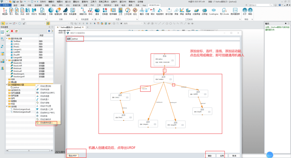The height and width of the screenshot is (158, 291).
Task: Select the 激光切割 laser cutting tool
Action: point(169,11)
